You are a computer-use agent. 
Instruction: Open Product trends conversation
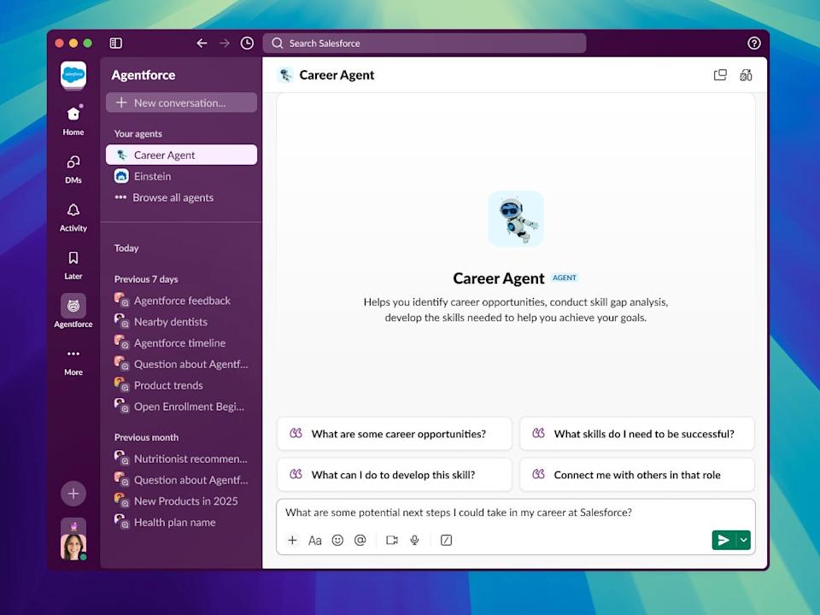point(181,385)
